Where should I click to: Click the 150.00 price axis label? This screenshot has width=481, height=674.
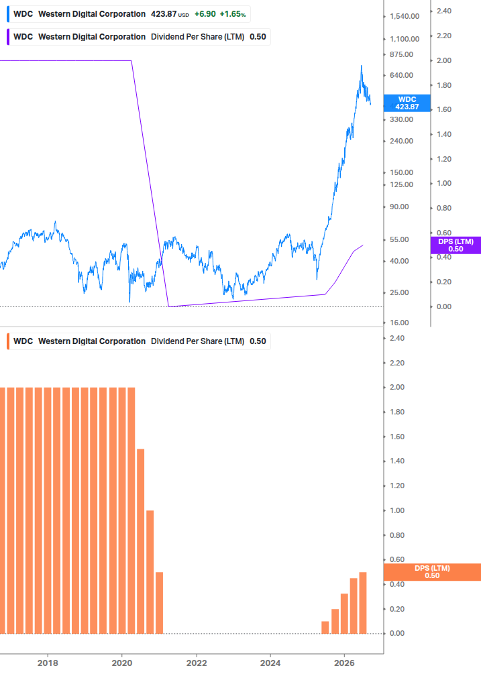(401, 172)
